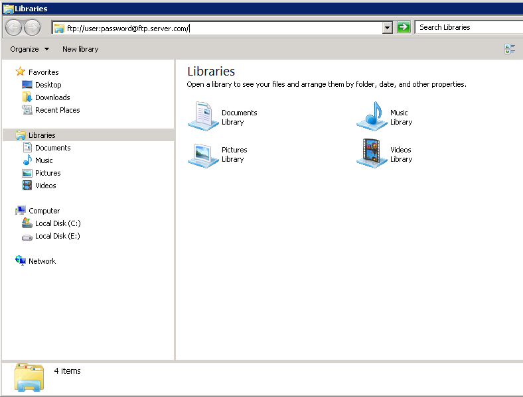Click the Documents icon in the sidebar

(27, 147)
